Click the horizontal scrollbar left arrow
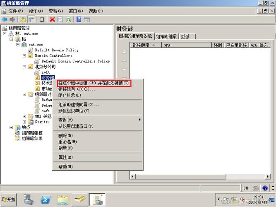276x207 pixels. coord(133,176)
